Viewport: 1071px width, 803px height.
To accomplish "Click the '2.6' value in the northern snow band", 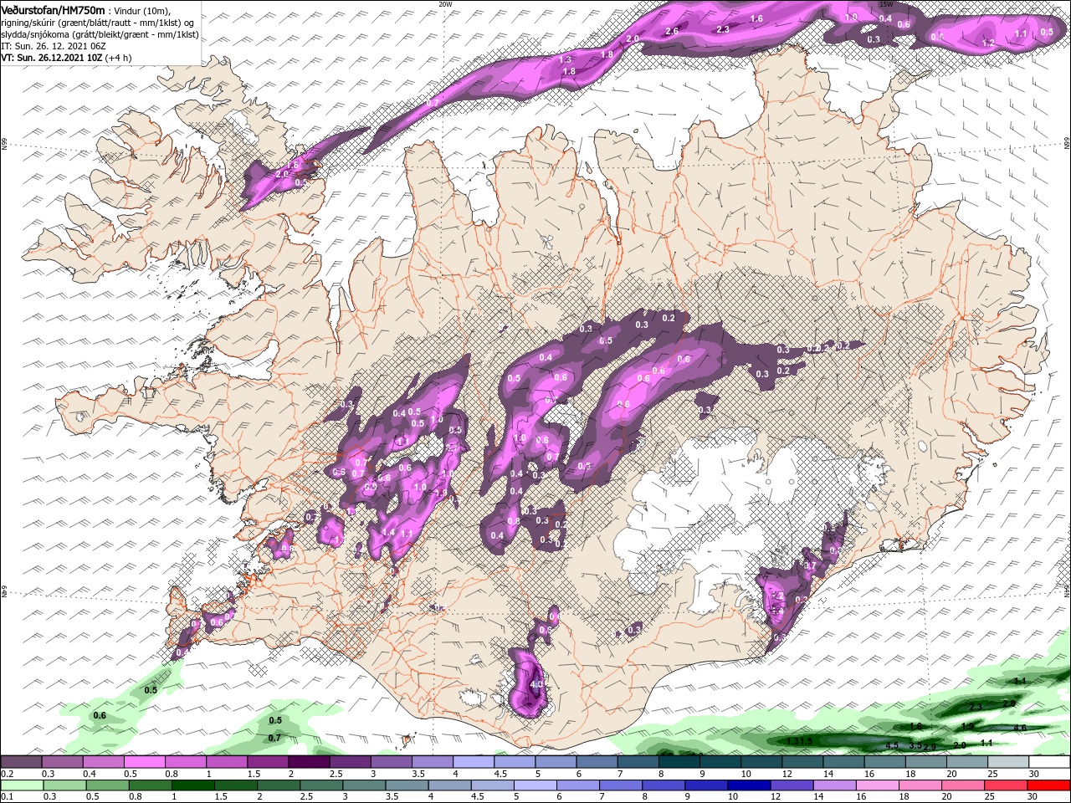I will (672, 31).
